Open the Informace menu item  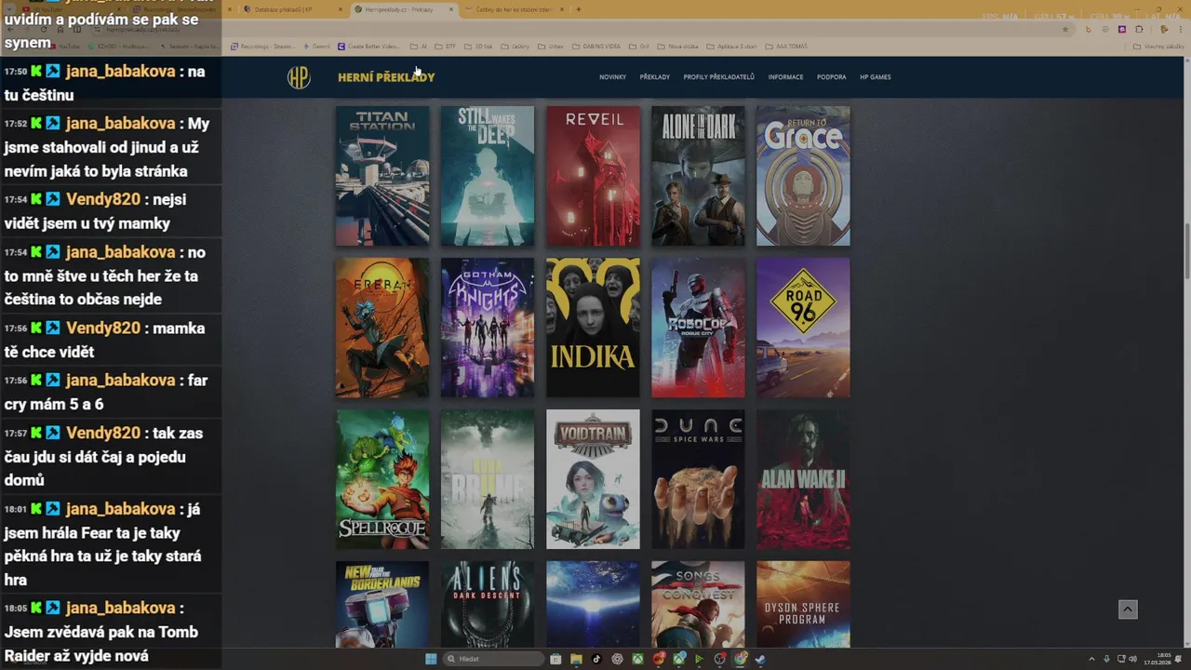[x=785, y=77]
